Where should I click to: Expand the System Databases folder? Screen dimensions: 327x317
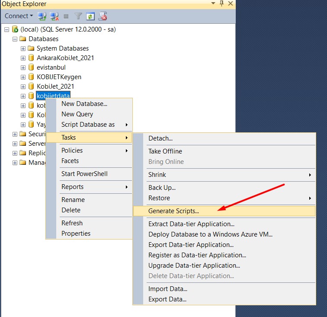click(23, 48)
